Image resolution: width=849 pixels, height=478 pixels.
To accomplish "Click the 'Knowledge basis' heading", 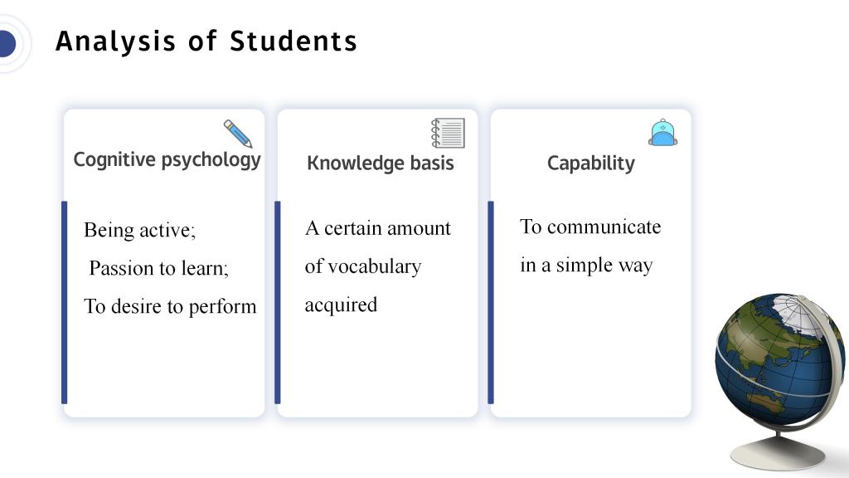I will click(x=380, y=163).
